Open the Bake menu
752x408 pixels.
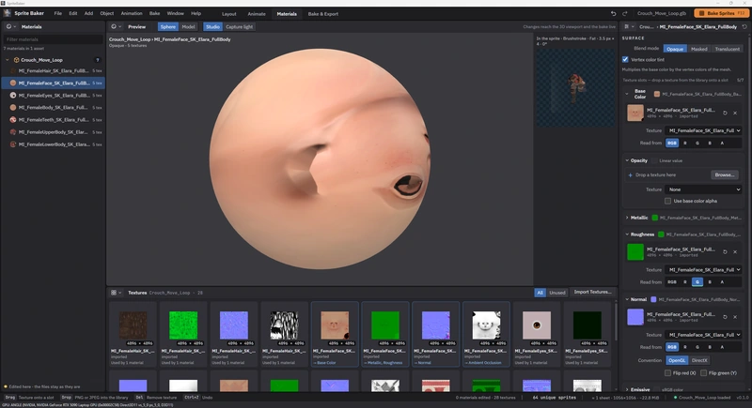tap(154, 13)
